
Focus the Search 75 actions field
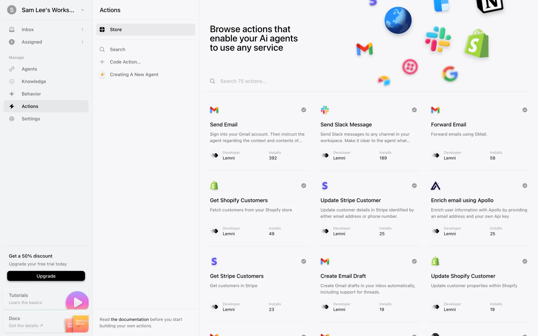(x=243, y=81)
